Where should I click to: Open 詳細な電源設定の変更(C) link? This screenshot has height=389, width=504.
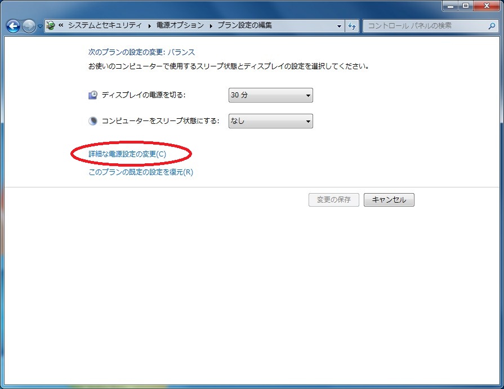point(127,154)
